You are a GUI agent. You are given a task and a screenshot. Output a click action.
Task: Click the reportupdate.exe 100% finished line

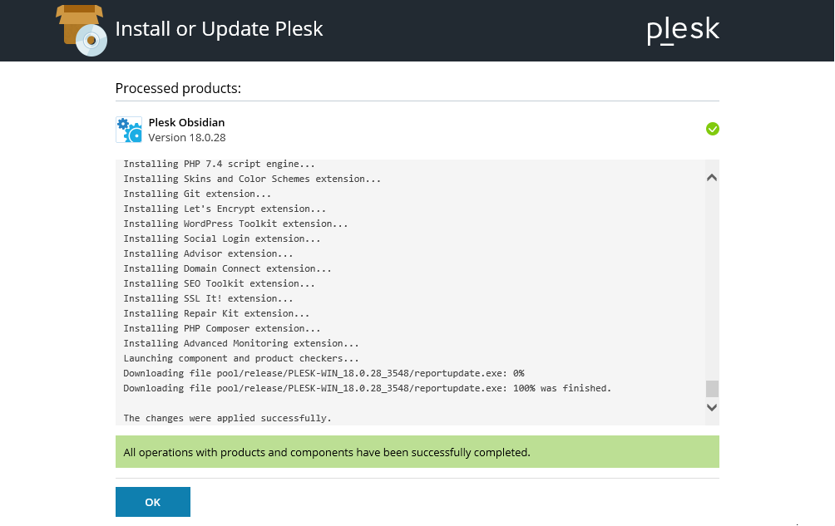pos(368,388)
